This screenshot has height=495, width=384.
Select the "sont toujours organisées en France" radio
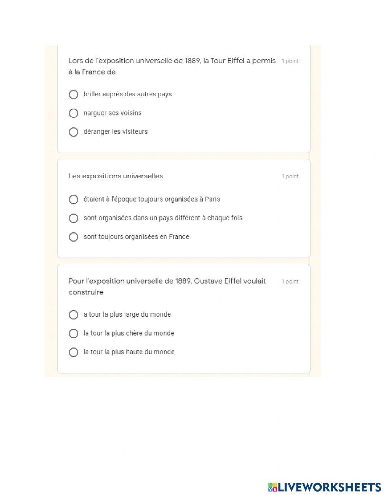[73, 237]
